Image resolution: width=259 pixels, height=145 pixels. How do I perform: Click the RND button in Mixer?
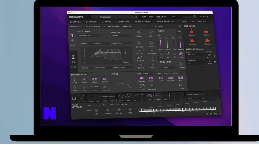click(x=179, y=31)
